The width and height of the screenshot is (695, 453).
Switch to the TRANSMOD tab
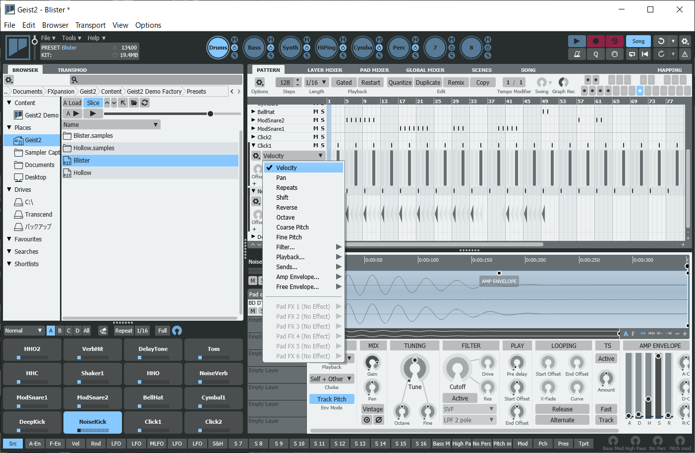[x=72, y=70]
